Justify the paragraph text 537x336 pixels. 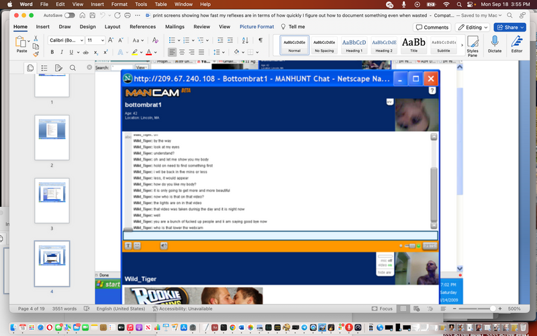coord(201,52)
